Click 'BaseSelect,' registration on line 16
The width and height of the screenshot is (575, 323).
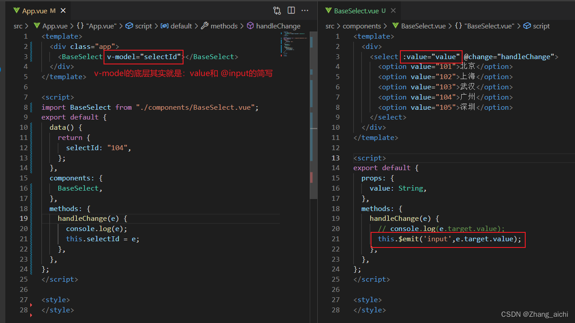[80, 188]
